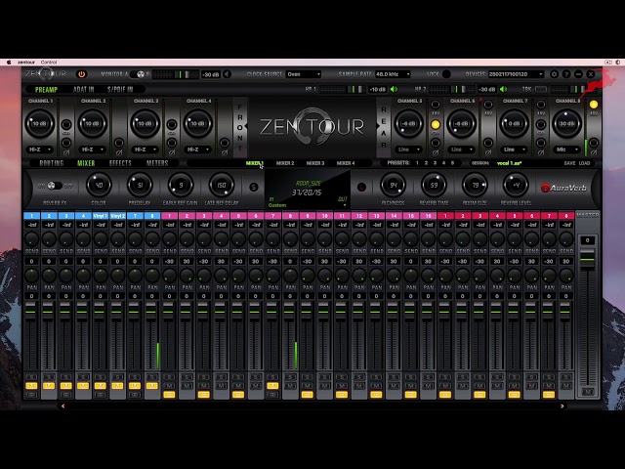Viewport: 625px width, 469px height.
Task: Open Channel 7 Line input type dropdown
Action: (515, 149)
